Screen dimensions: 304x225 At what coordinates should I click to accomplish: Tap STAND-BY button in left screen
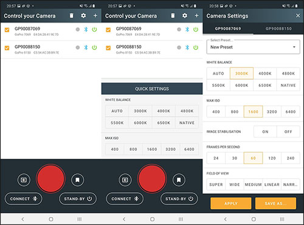point(78,199)
